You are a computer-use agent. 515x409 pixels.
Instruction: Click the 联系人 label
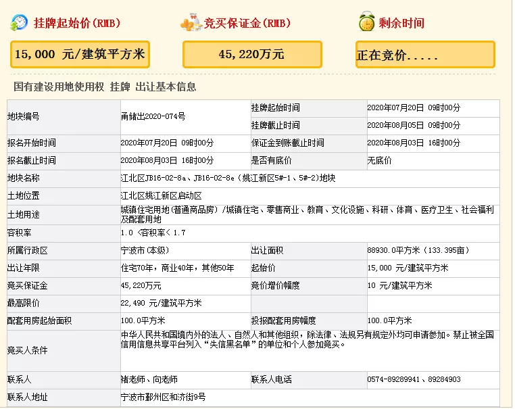tap(20, 380)
